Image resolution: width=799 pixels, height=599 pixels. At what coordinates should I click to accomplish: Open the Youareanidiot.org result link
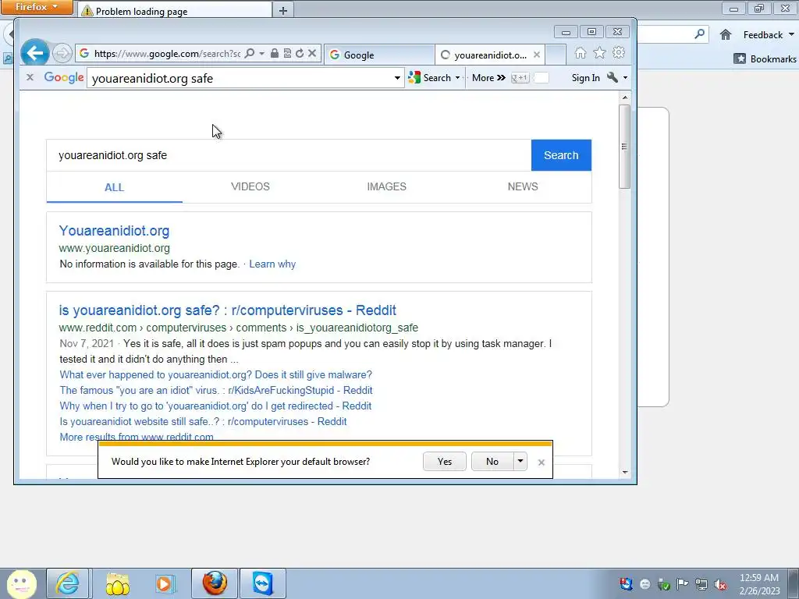tap(114, 231)
